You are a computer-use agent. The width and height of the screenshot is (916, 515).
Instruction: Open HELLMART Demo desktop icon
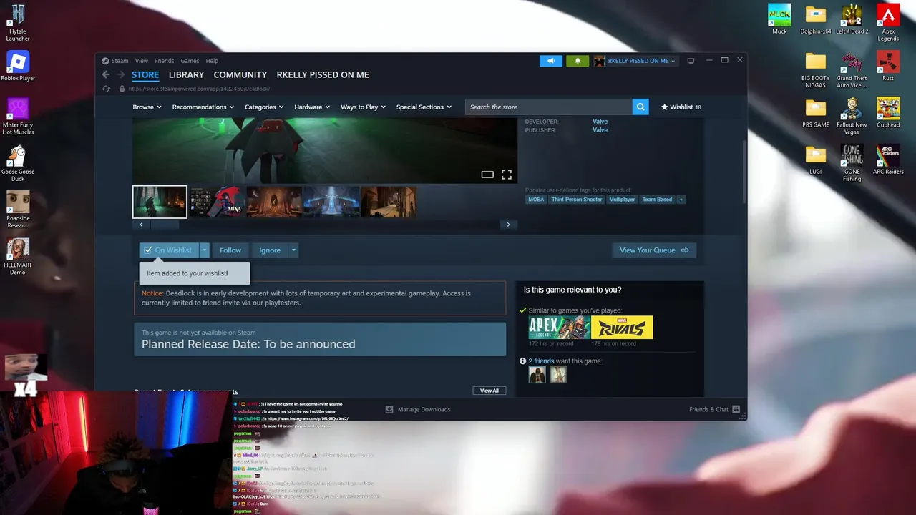click(x=18, y=257)
